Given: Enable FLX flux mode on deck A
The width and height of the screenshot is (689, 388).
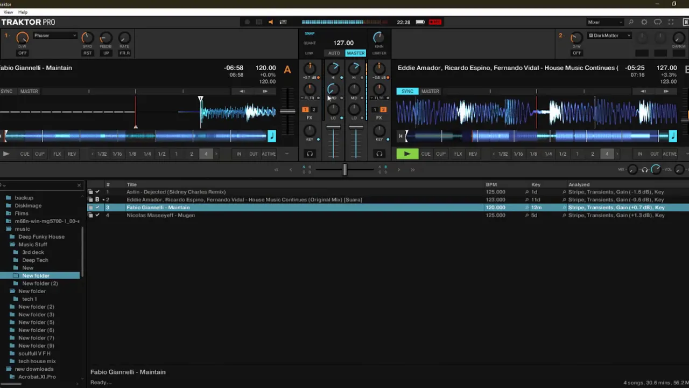Looking at the screenshot, I should (57, 154).
